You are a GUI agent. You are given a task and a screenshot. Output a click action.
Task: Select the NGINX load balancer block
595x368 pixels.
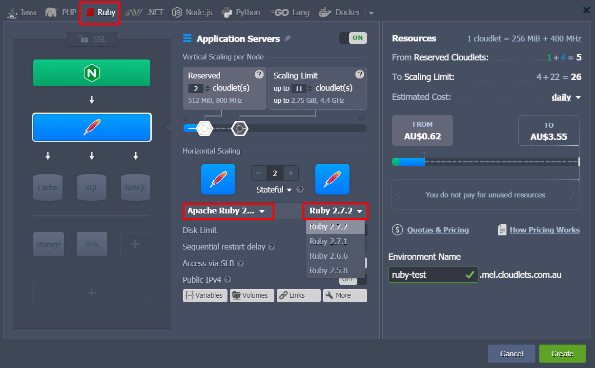[92, 73]
